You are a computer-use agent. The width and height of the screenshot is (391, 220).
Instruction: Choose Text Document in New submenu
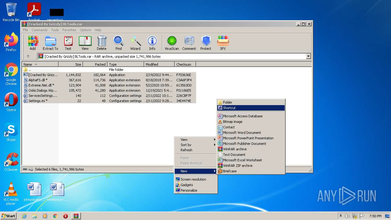pos(251,155)
